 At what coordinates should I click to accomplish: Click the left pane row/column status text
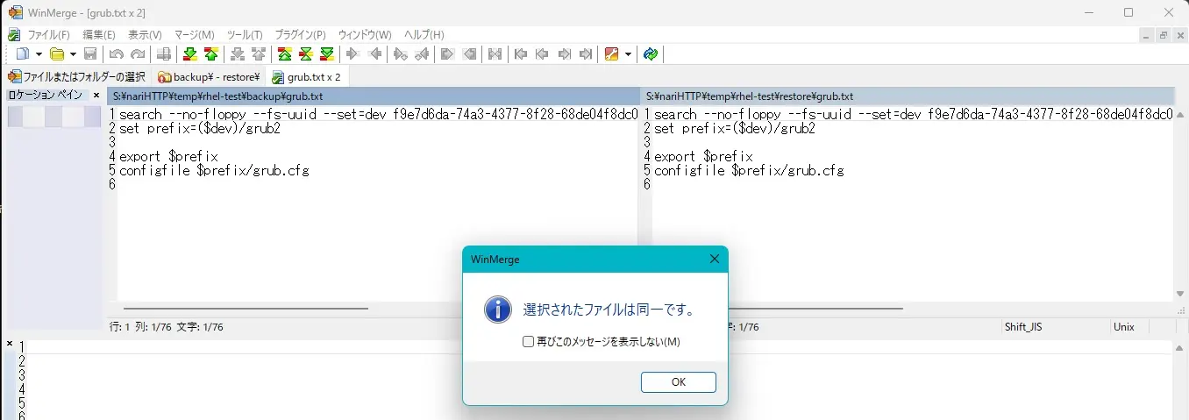(167, 327)
